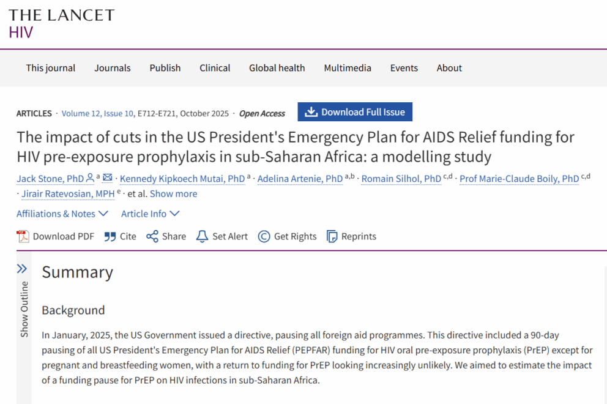This screenshot has width=607, height=404.
Task: Open the Multimedia menu item
Action: pos(348,68)
